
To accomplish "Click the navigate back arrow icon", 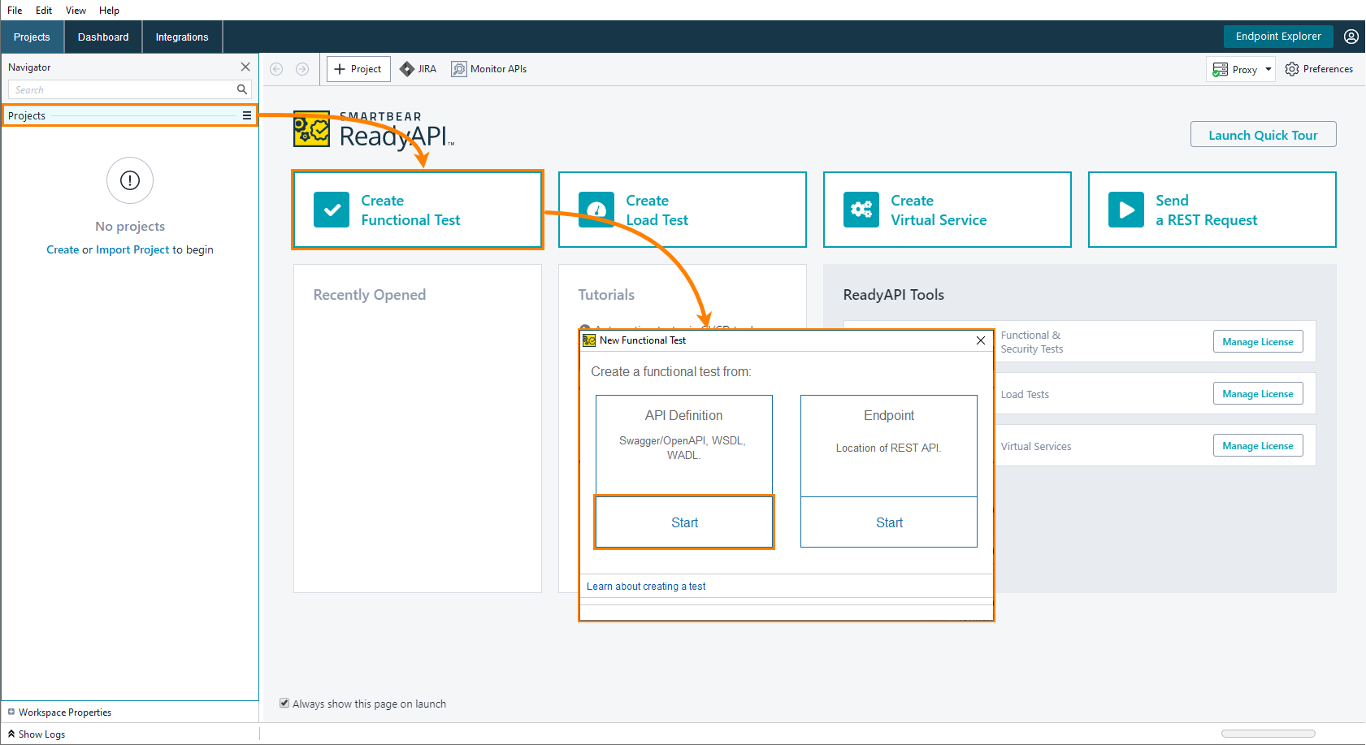I will 276,69.
